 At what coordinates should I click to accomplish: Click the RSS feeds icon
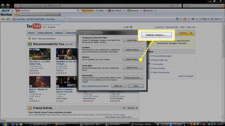(185, 19)
